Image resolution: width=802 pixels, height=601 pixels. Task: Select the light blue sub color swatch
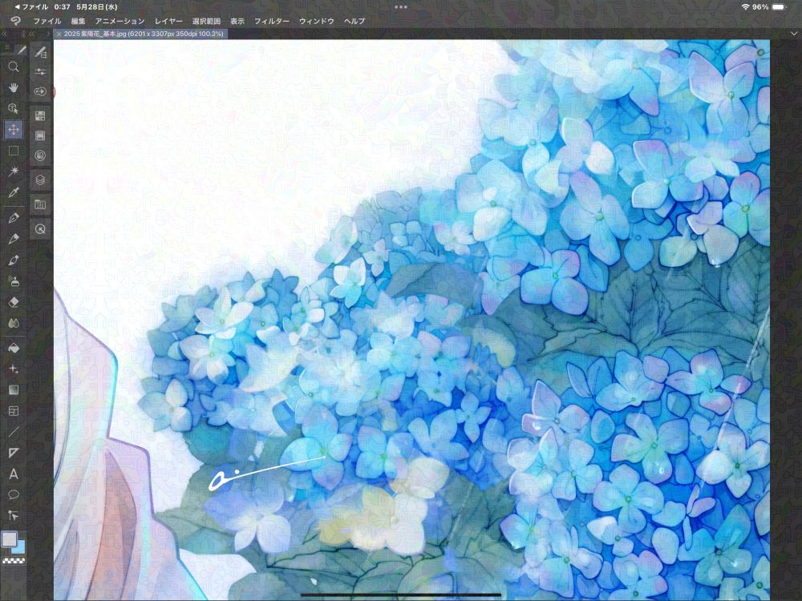tap(19, 548)
